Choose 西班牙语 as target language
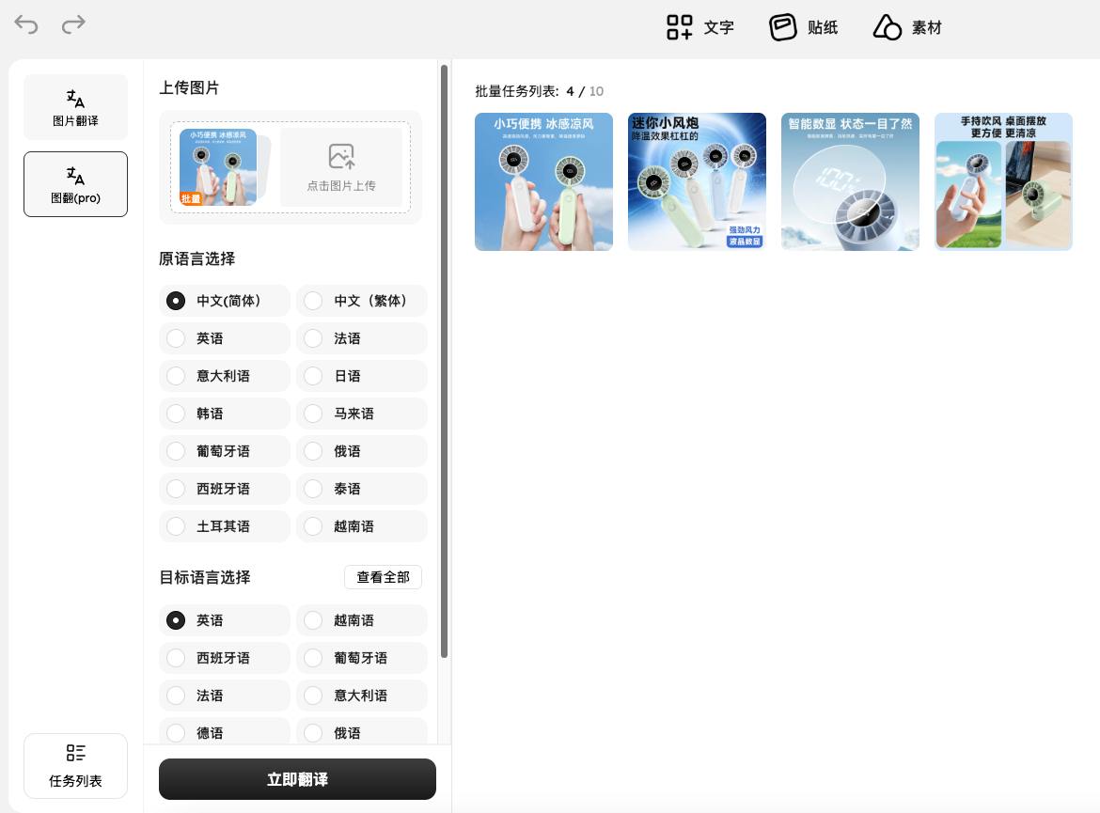Screen dimensions: 1100x813 coord(225,658)
